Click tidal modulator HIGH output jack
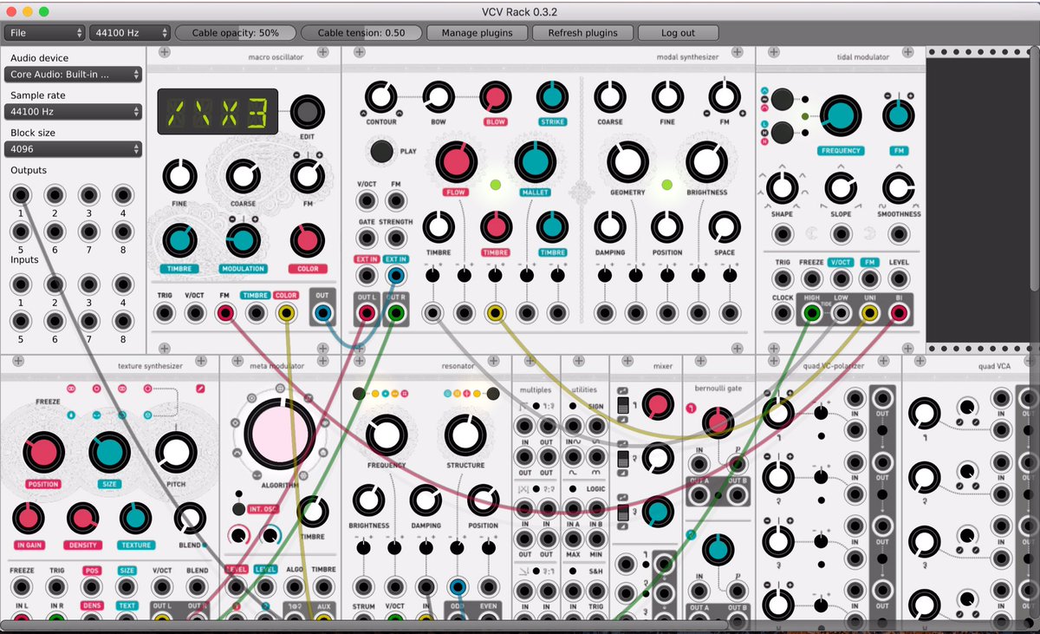 812,313
